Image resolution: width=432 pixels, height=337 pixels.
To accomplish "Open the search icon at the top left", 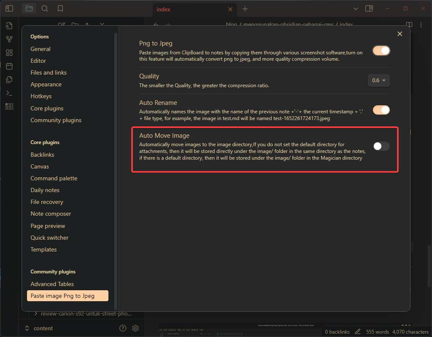I will click(44, 8).
